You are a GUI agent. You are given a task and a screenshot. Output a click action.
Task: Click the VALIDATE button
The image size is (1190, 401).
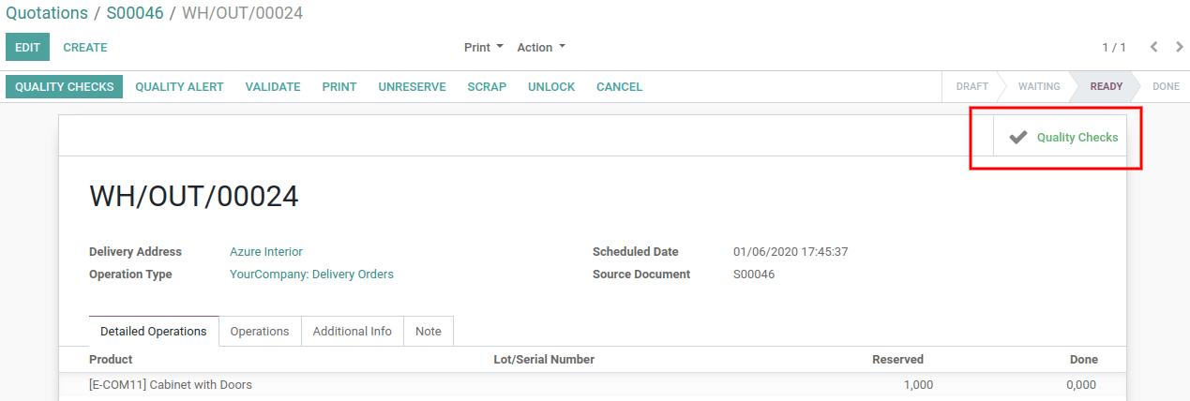pyautogui.click(x=273, y=86)
